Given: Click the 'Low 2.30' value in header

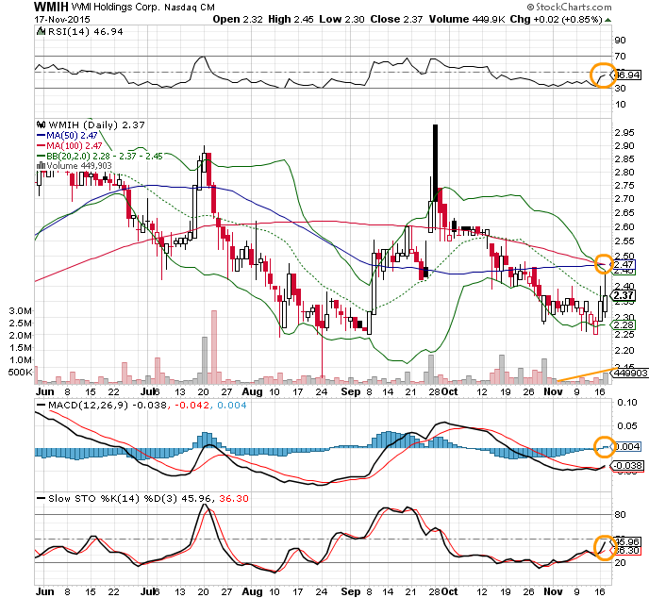Looking at the screenshot, I should pyautogui.click(x=341, y=20).
